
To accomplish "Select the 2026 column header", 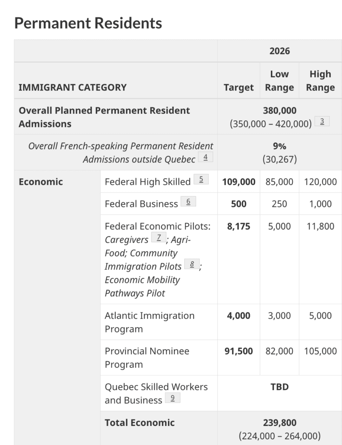I will (280, 51).
